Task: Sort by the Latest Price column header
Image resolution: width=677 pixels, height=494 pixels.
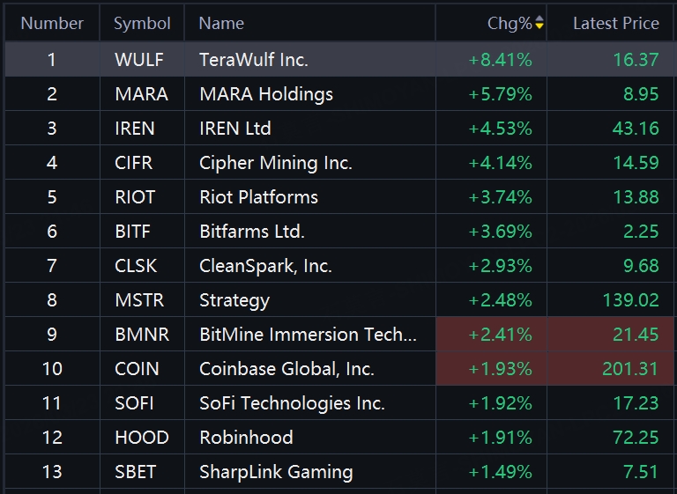Action: (x=615, y=24)
